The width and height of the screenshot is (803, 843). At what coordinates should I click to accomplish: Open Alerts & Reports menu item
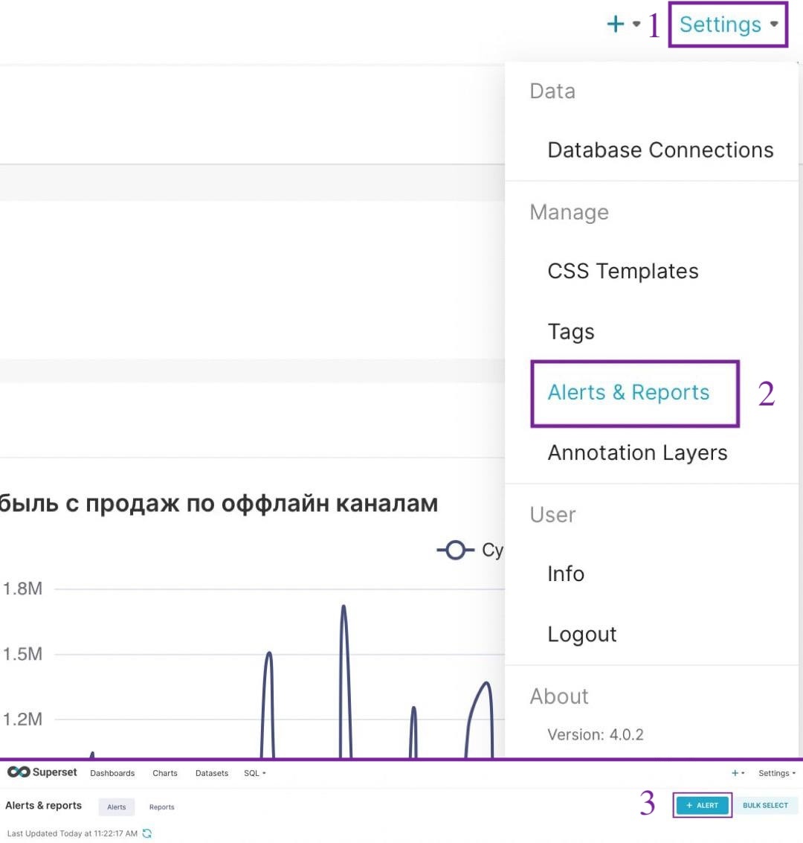pos(628,392)
